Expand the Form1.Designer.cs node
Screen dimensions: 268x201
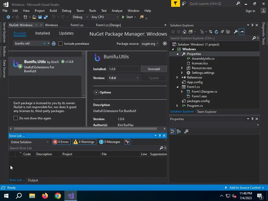click(182, 92)
